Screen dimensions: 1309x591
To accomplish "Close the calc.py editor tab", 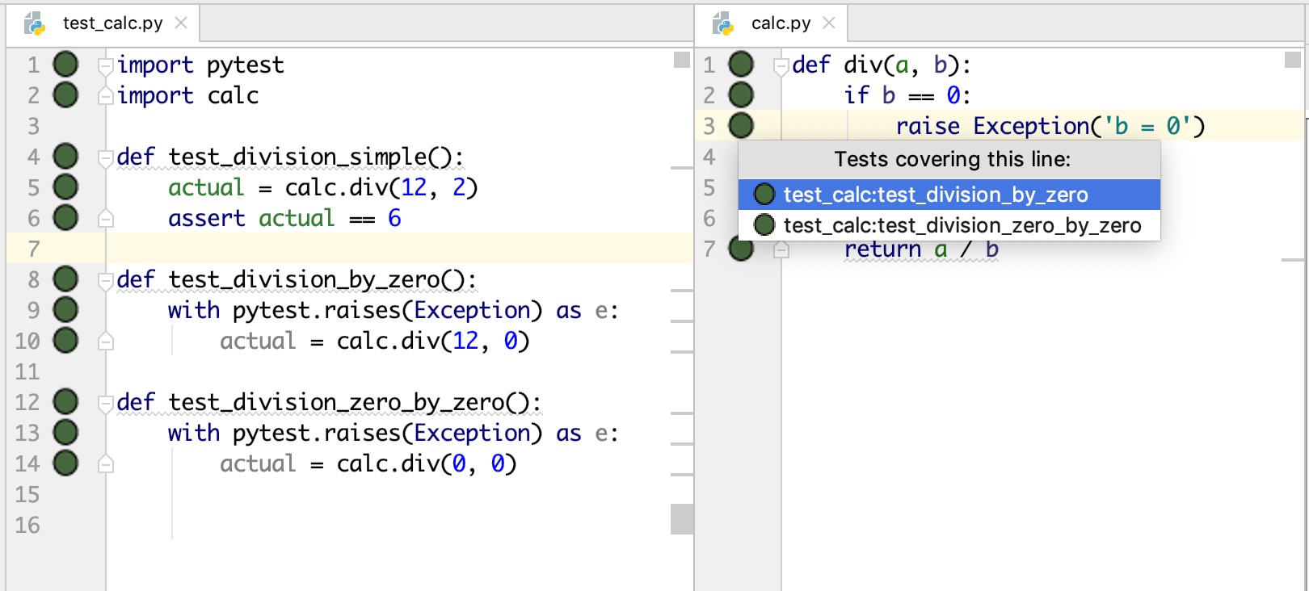I will [x=829, y=23].
